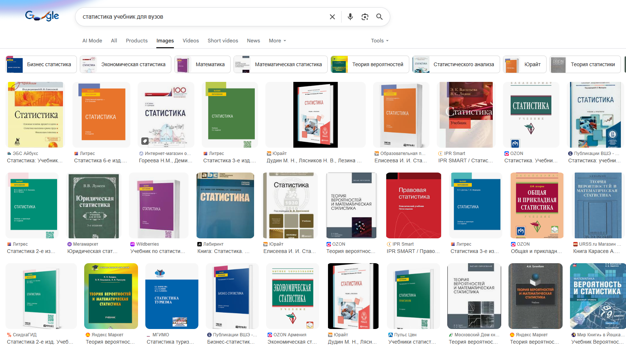Open the News tab
The height and width of the screenshot is (348, 626).
point(253,41)
